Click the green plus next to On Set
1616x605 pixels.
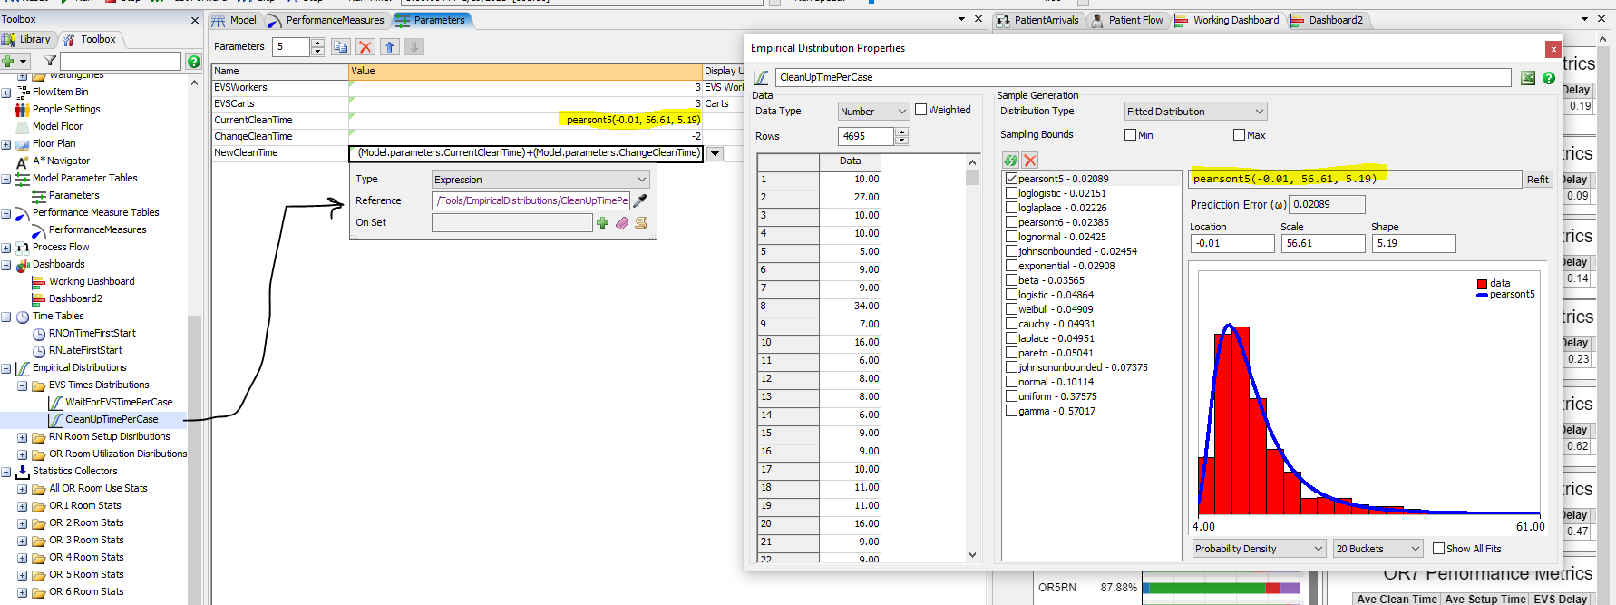[x=602, y=222]
